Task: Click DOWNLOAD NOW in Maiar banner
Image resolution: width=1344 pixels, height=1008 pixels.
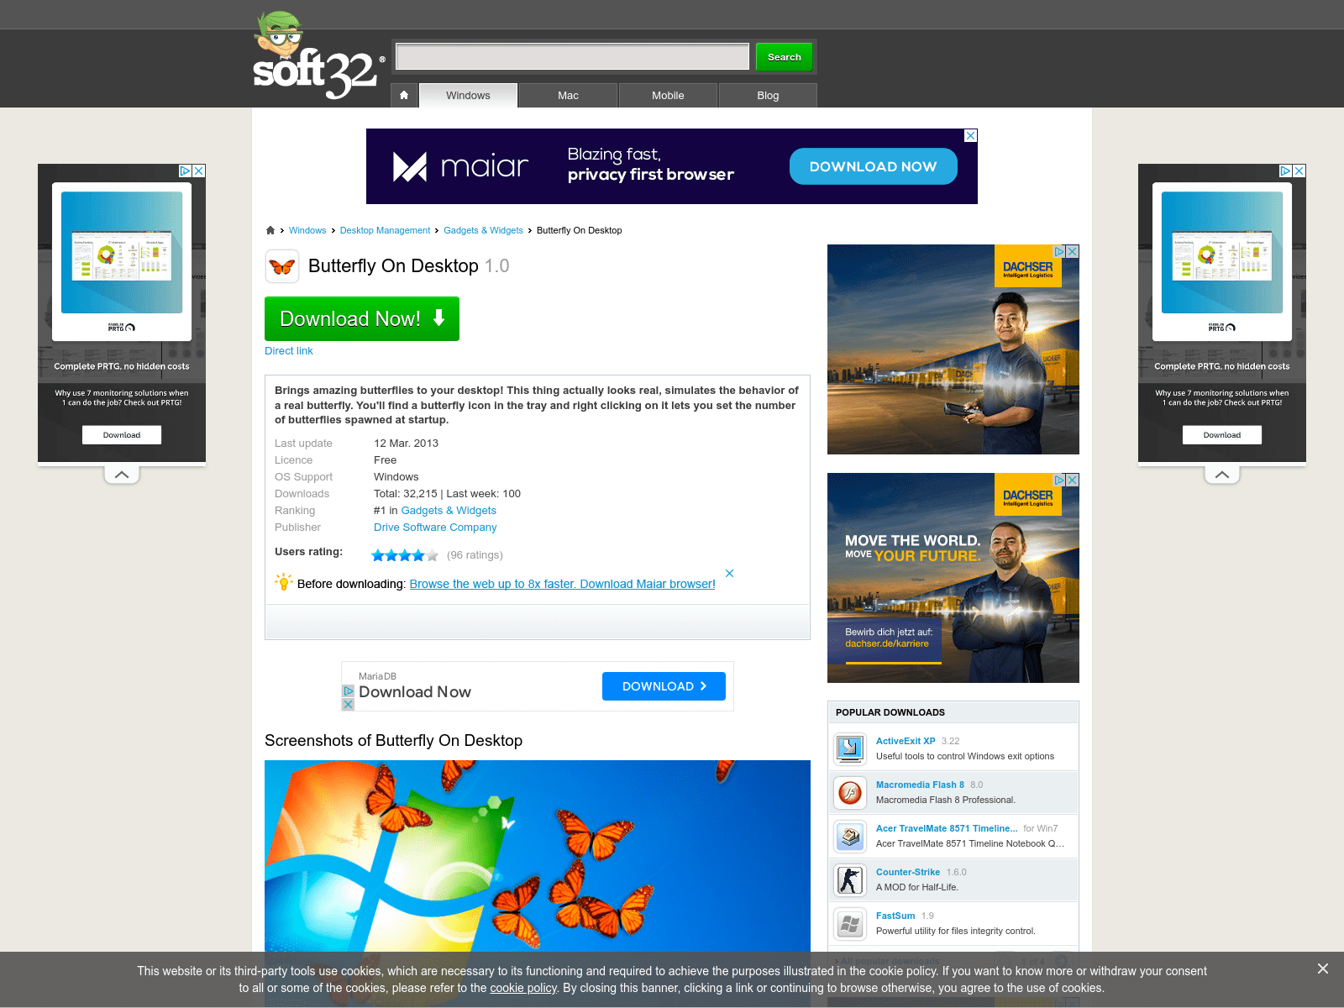Action: [874, 166]
